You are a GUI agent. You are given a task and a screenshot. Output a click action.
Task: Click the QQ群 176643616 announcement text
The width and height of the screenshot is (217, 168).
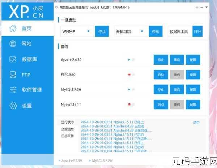[x=115, y=7]
